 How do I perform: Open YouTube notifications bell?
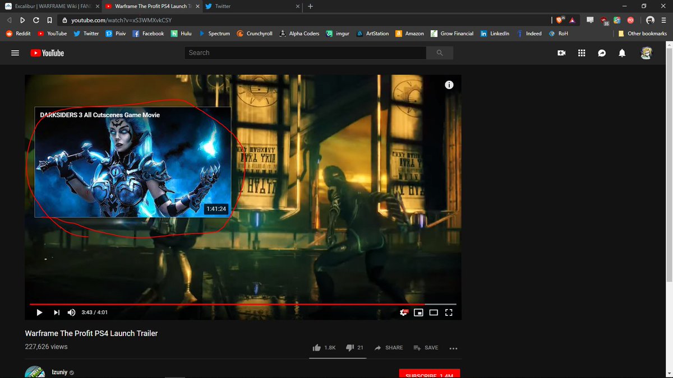click(622, 53)
